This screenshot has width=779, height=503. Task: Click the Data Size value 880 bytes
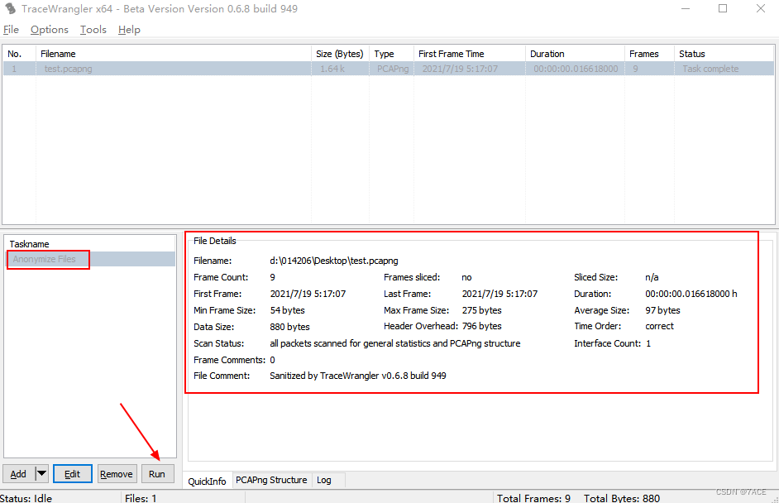click(289, 327)
